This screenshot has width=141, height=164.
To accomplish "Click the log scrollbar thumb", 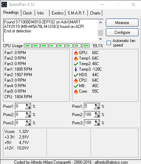I will tap(100, 33).
